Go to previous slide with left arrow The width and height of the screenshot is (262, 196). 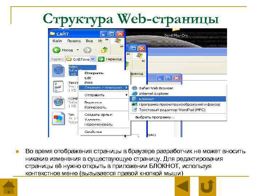tap(182, 186)
